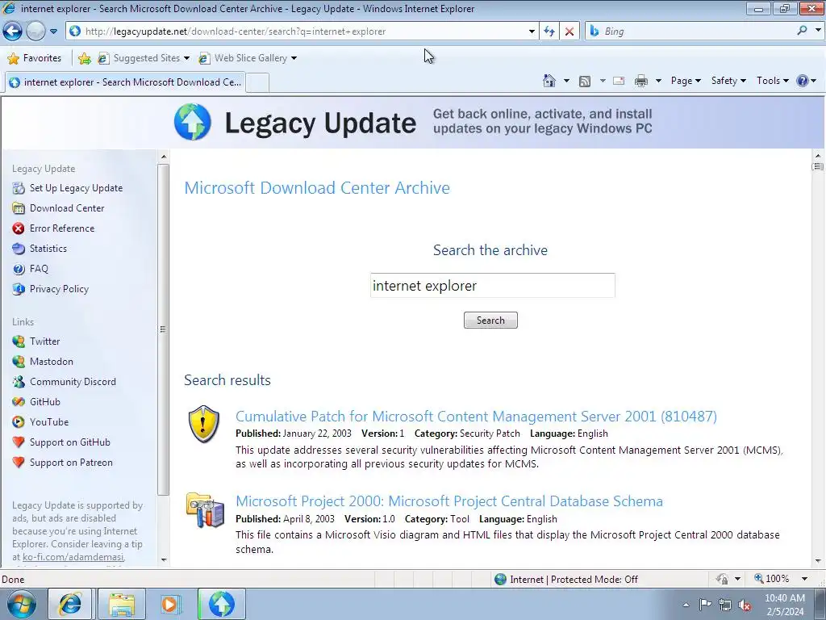Open the search provider dropdown arrow
Viewport: 826px width, 620px height.
coord(818,31)
